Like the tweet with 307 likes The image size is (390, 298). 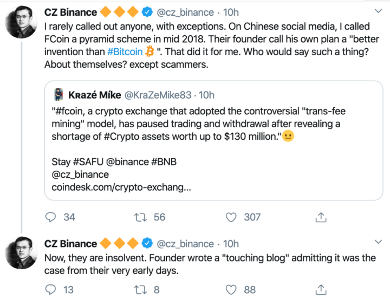[x=232, y=217]
